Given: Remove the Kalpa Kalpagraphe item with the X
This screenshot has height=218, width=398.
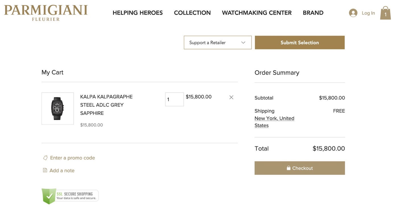Looking at the screenshot, I should (231, 97).
